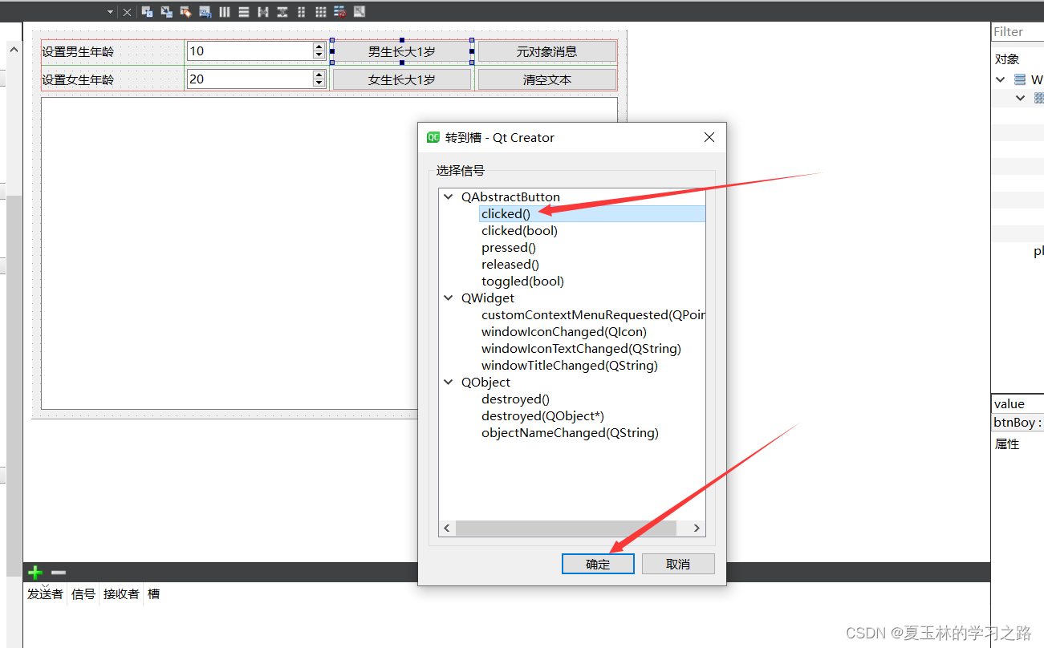The image size is (1044, 648).
Task: Select the 设置男生年龄 label
Action: click(78, 51)
